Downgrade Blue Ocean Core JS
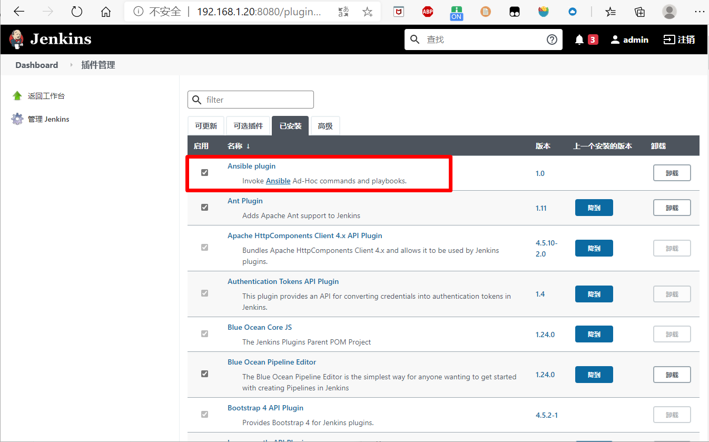 [x=594, y=334]
